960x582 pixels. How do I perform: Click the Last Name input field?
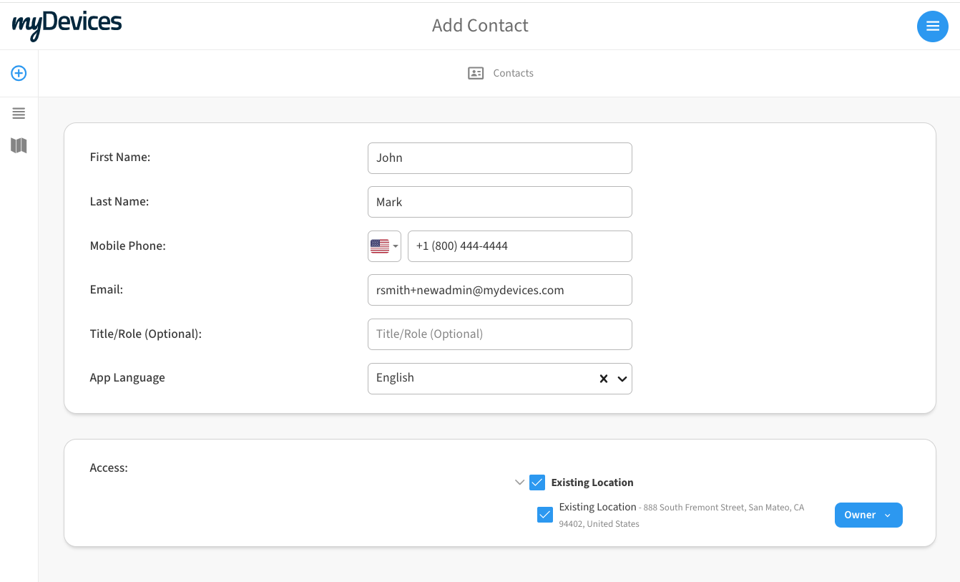499,202
